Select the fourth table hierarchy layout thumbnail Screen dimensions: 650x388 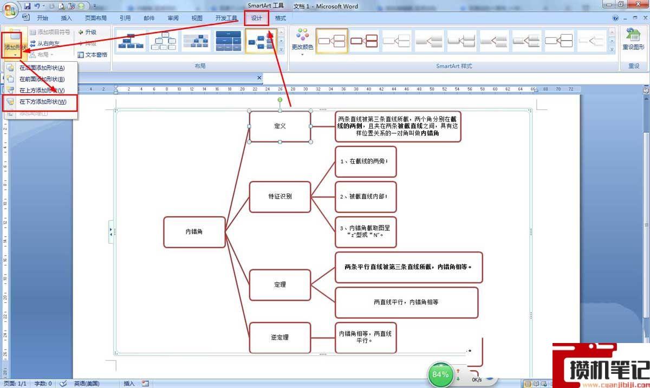(229, 41)
